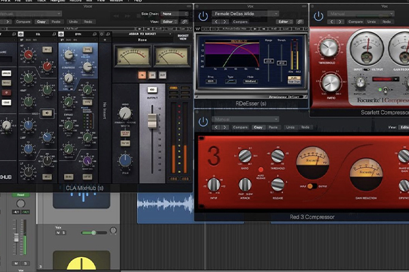This screenshot has height=272, width=409.
Task: Click the RDeEsser Freq value field
Action: 211,82
